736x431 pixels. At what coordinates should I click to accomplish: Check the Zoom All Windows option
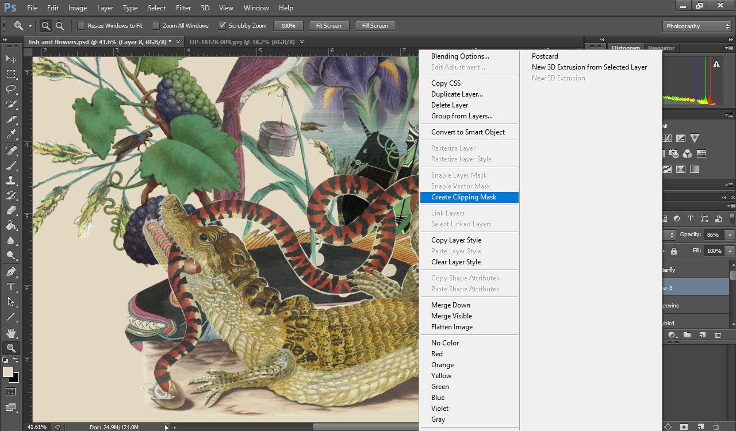156,26
